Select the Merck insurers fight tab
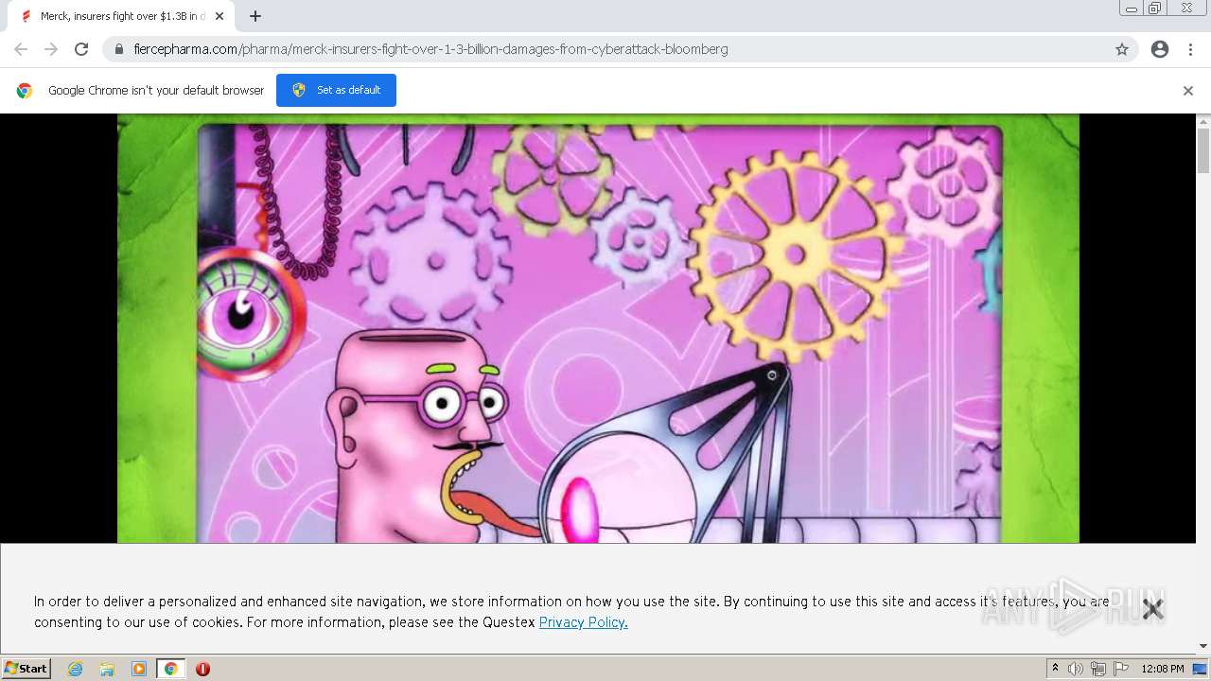1211x681 pixels. [121, 16]
